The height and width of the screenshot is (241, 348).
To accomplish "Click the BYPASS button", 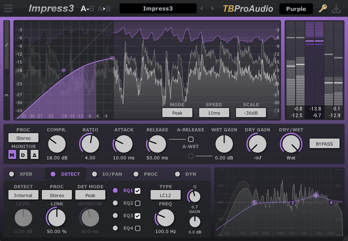I will tap(324, 144).
